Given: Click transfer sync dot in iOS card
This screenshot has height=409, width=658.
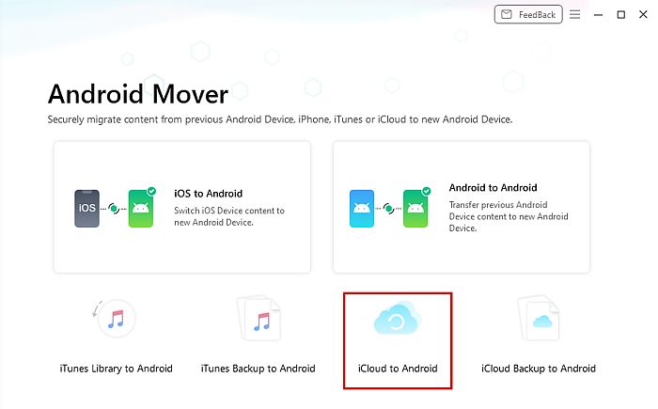Looking at the screenshot, I should click(x=114, y=209).
